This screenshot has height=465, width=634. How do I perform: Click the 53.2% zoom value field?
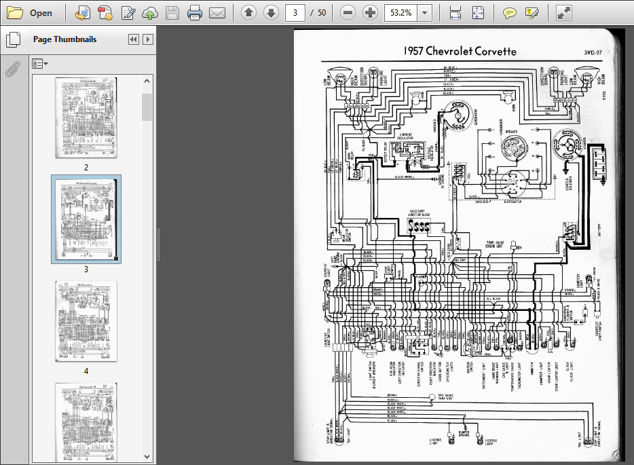click(x=400, y=13)
